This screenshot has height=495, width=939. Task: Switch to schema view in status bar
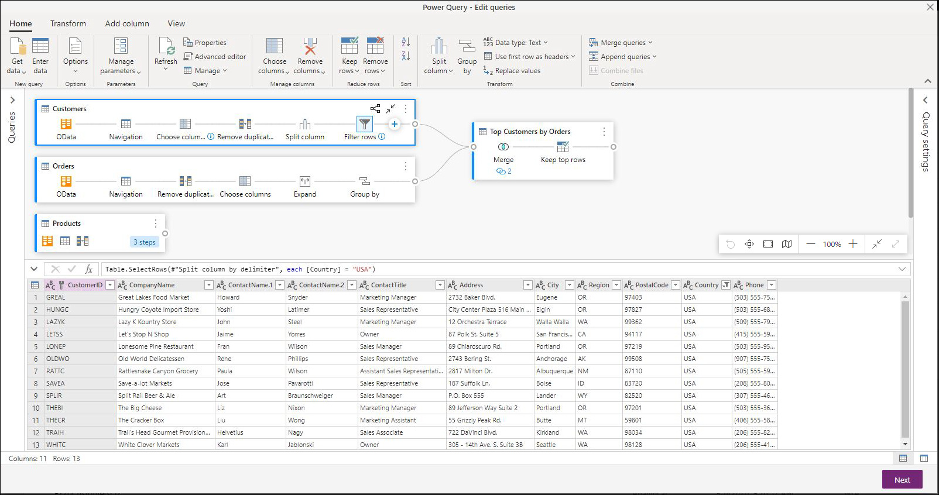pyautogui.click(x=924, y=459)
